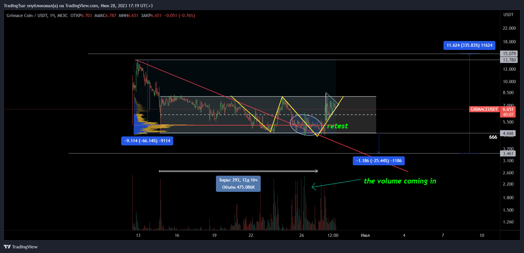Click the 19 date label on the time axis
This screenshot has width=524, height=253.
[x=214, y=235]
